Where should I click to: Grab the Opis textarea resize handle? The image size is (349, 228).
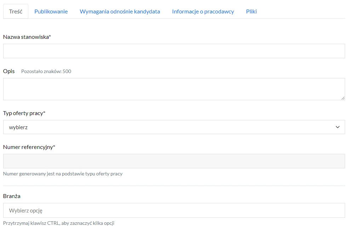point(343,98)
